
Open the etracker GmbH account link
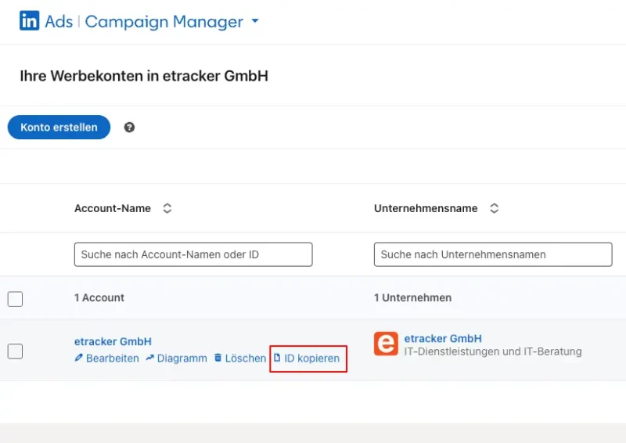(113, 341)
